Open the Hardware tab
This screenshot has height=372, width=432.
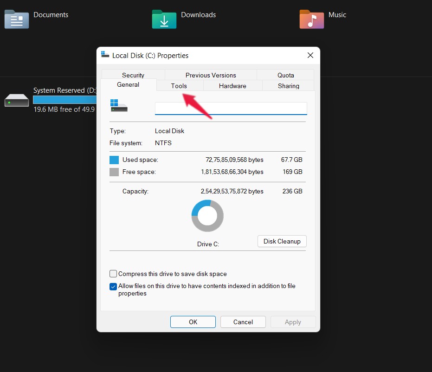(232, 86)
